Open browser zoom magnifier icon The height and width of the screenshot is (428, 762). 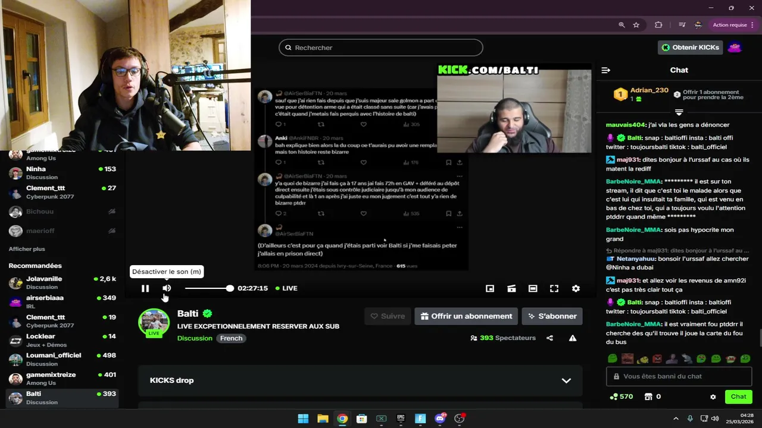click(622, 25)
